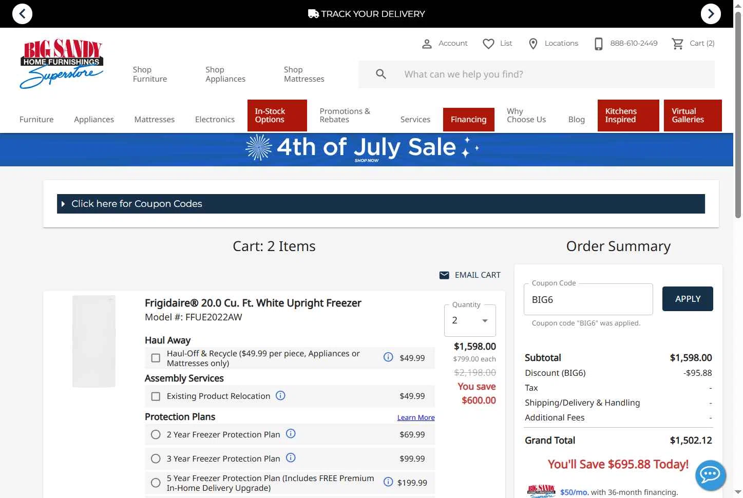Click the next banner arrow
Viewport: 743px width, 498px height.
coord(711,14)
